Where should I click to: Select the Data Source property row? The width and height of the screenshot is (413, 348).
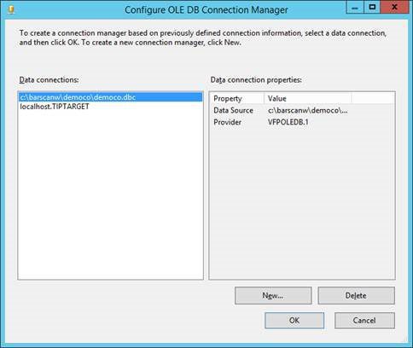click(x=302, y=110)
